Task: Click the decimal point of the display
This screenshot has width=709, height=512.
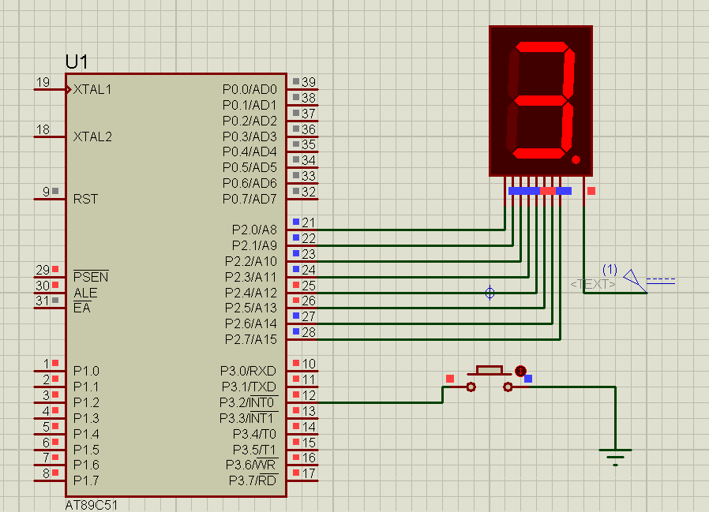Action: click(576, 159)
